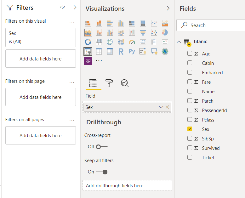Tick the Survived field checkbox

pos(190,148)
